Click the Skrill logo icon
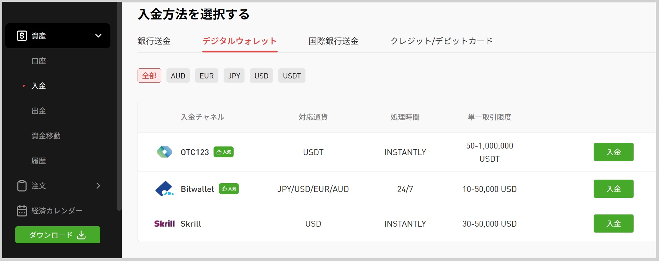The height and width of the screenshot is (261, 659). [164, 224]
